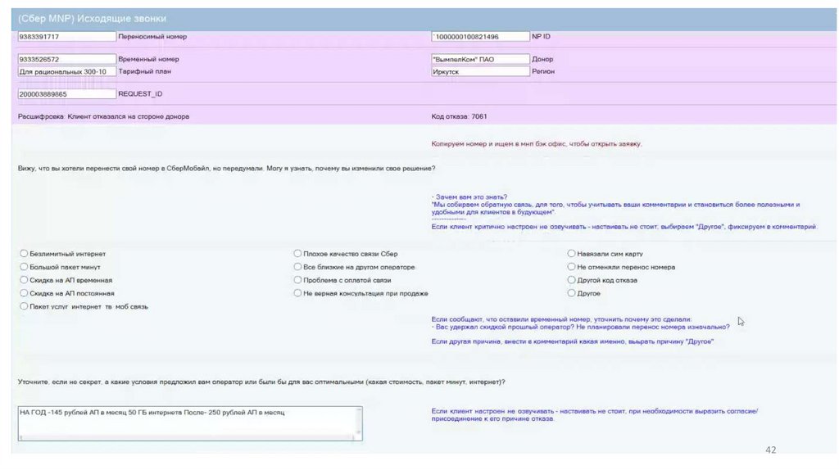Click 'Если сообщают, что оставили временный номер' hint
The width and height of the screenshot is (839, 470).
pos(561,319)
